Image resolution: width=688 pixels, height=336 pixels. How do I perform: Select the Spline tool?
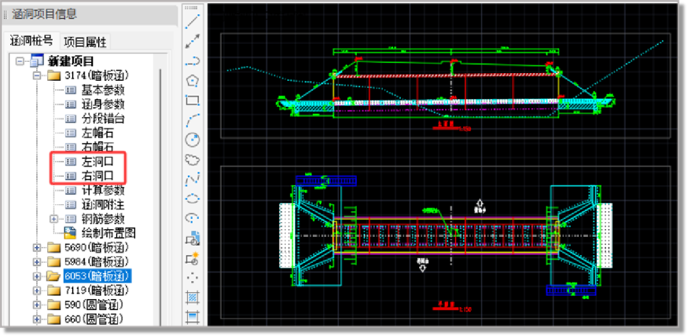click(x=192, y=179)
